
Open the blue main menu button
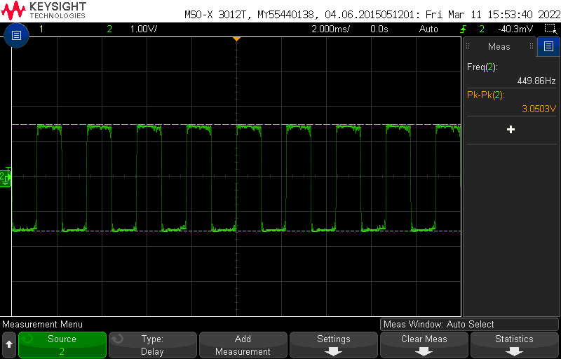tap(17, 34)
